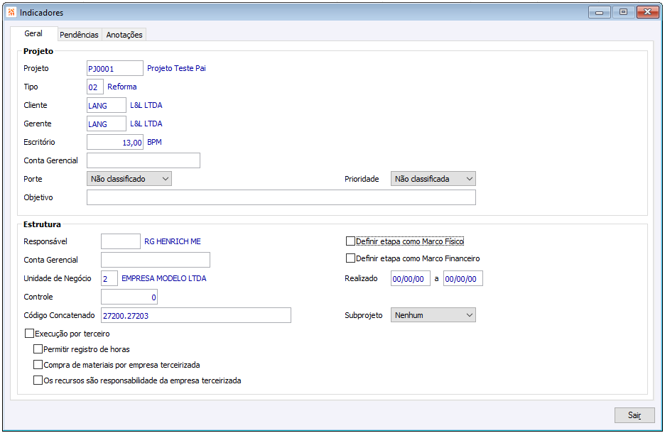Screen dimensions: 665x433
Task: Click the Objetivo text field
Action: click(281, 197)
